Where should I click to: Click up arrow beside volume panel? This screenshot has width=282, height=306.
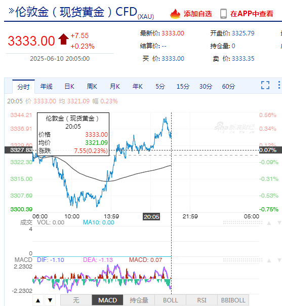click(x=269, y=223)
